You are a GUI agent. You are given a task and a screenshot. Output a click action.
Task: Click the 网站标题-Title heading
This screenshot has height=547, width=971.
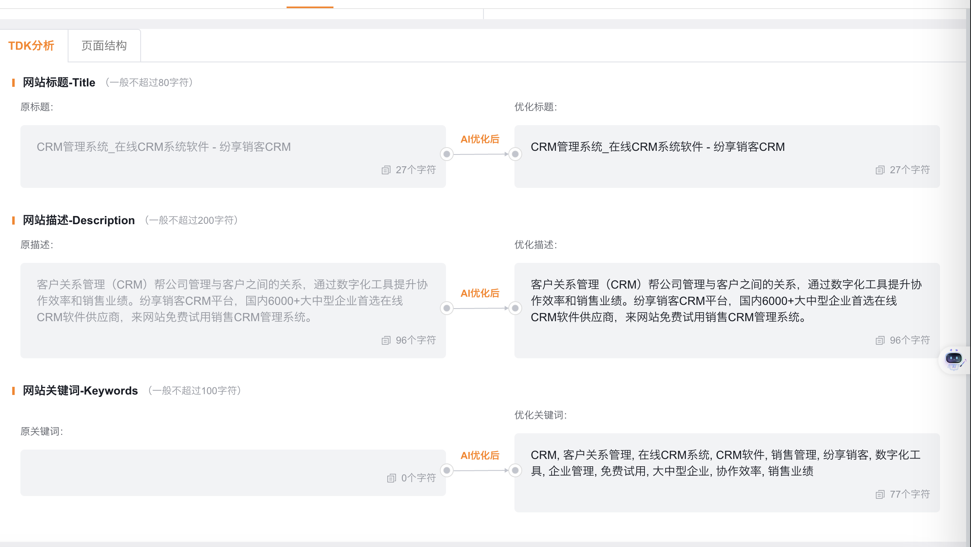click(59, 83)
